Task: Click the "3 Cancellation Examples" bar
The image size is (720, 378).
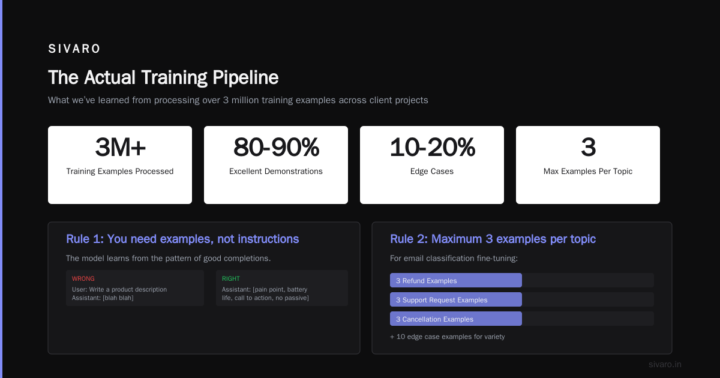Action: pyautogui.click(x=456, y=319)
